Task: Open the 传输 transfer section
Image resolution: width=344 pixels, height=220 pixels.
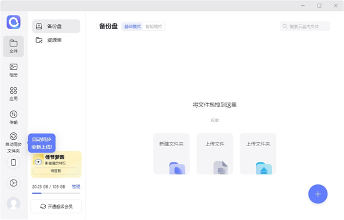Action: 14,117
